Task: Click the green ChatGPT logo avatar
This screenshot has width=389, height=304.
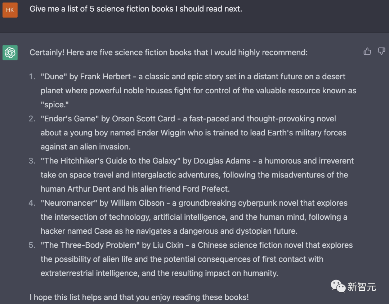Action: tap(10, 53)
